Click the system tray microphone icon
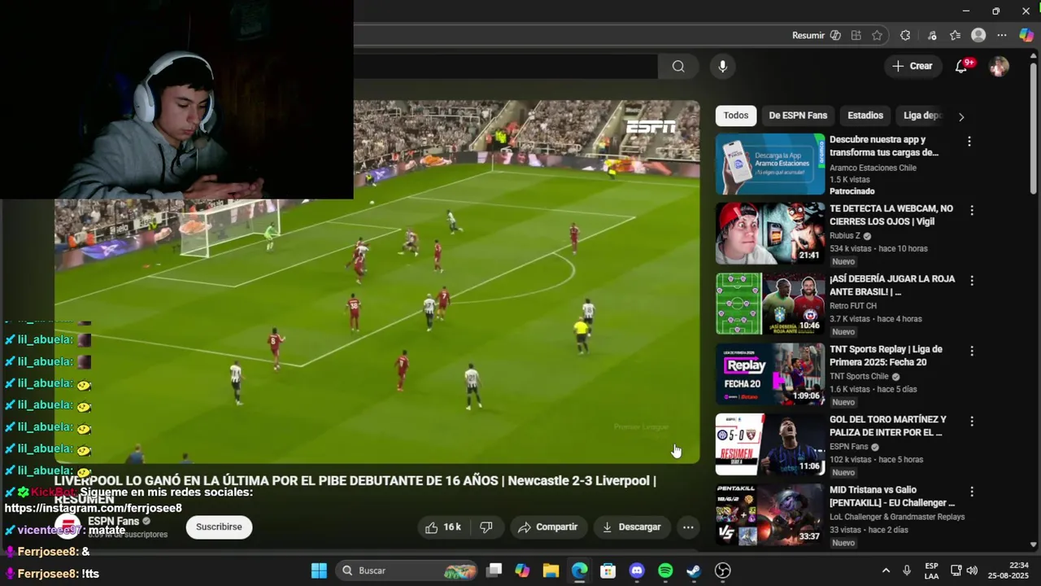This screenshot has width=1041, height=586. (x=907, y=571)
